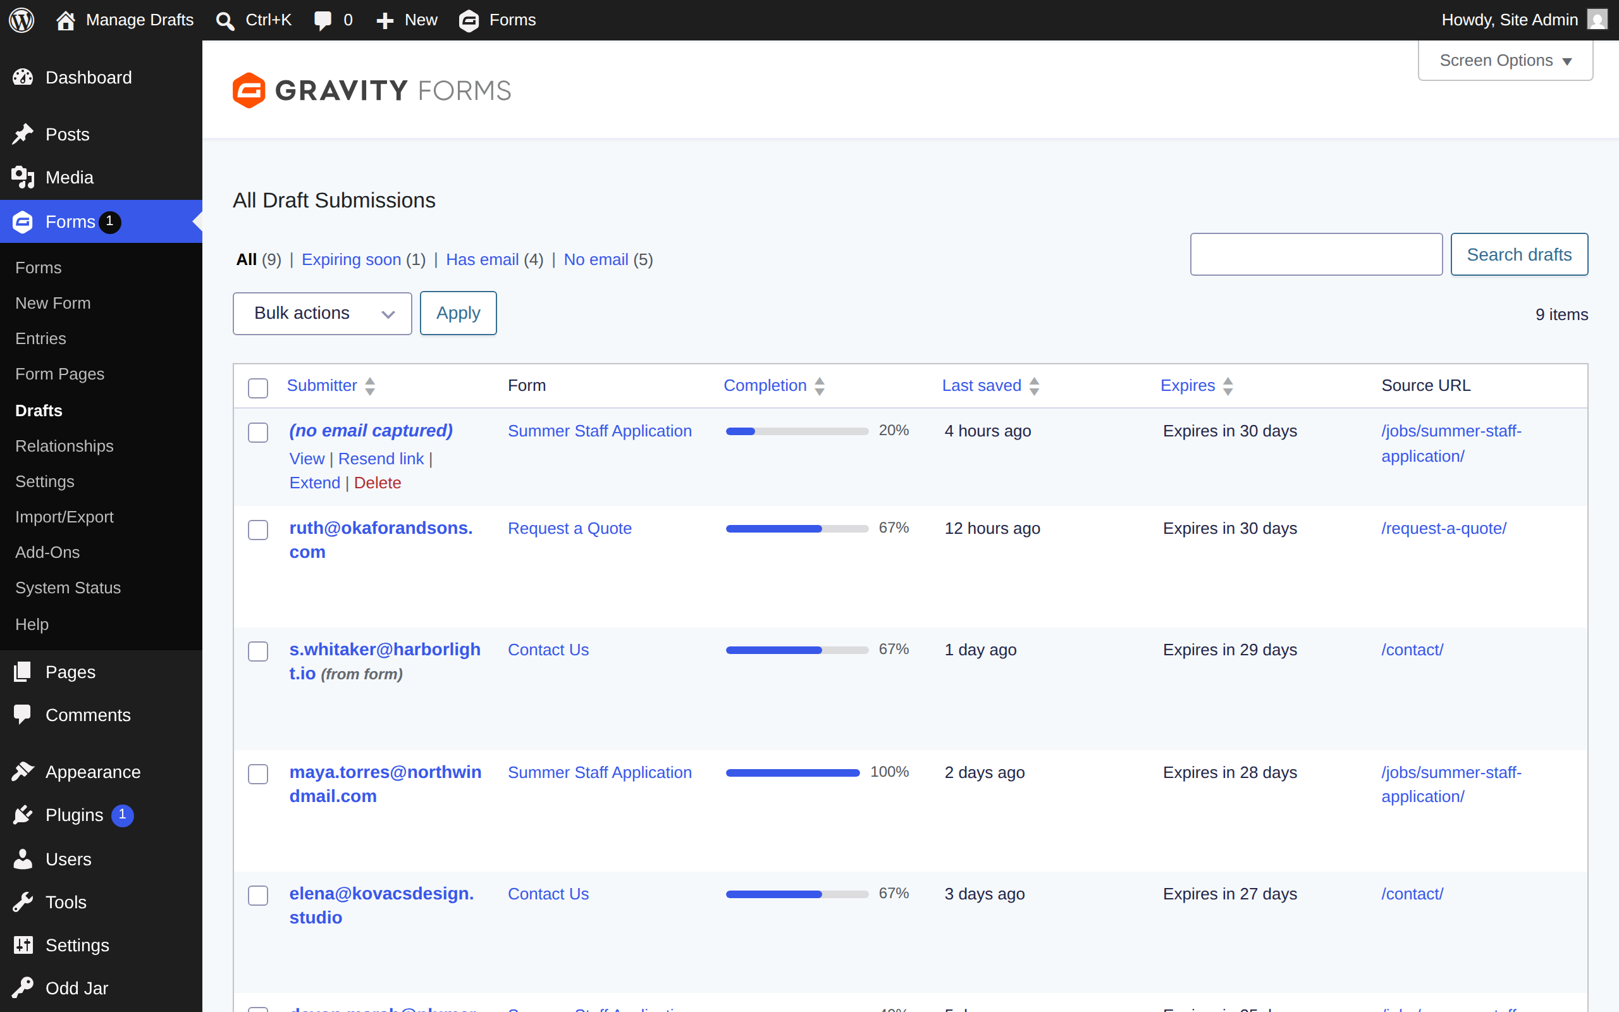Filter drafts by Expiring soon
Image resolution: width=1619 pixels, height=1012 pixels.
click(351, 260)
